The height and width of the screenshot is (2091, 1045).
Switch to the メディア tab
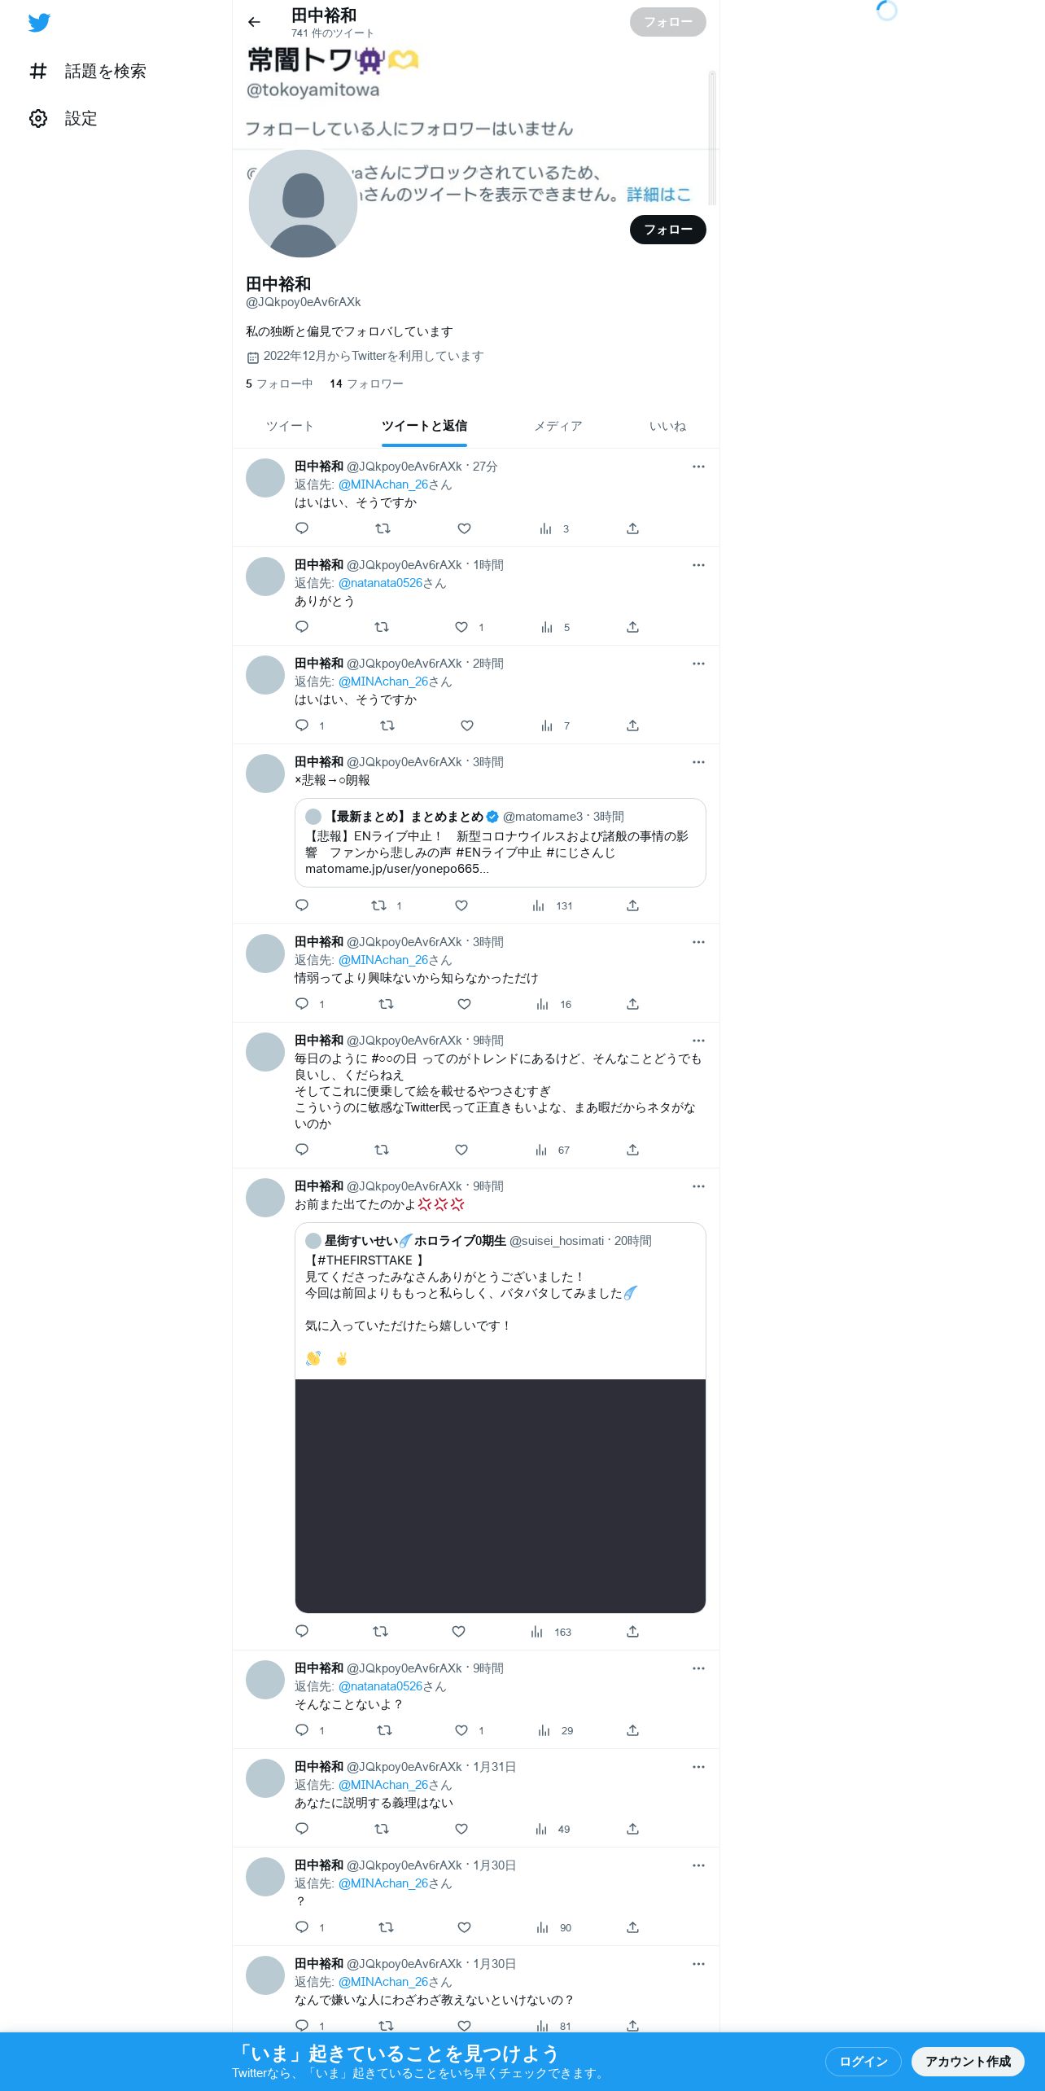tap(558, 426)
